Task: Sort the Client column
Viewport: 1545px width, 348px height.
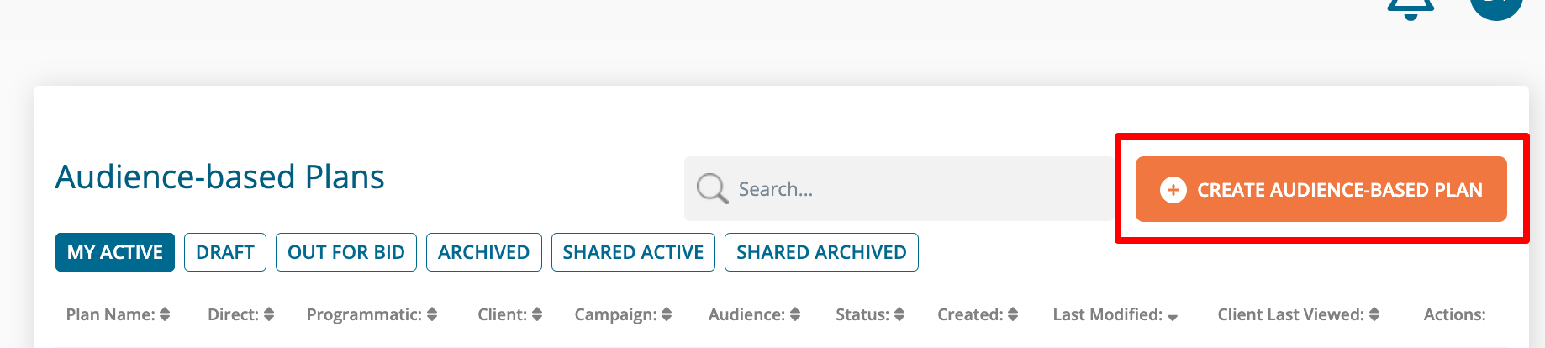Action: pyautogui.click(x=537, y=314)
